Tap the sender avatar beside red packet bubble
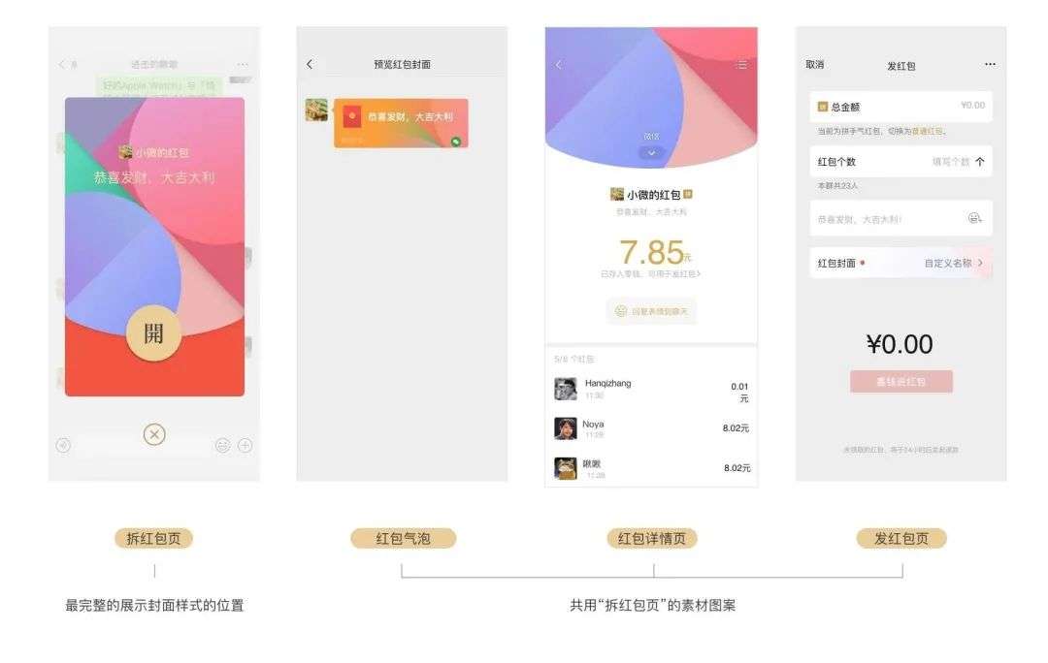Viewport: 1048px width, 663px height. pos(316,110)
